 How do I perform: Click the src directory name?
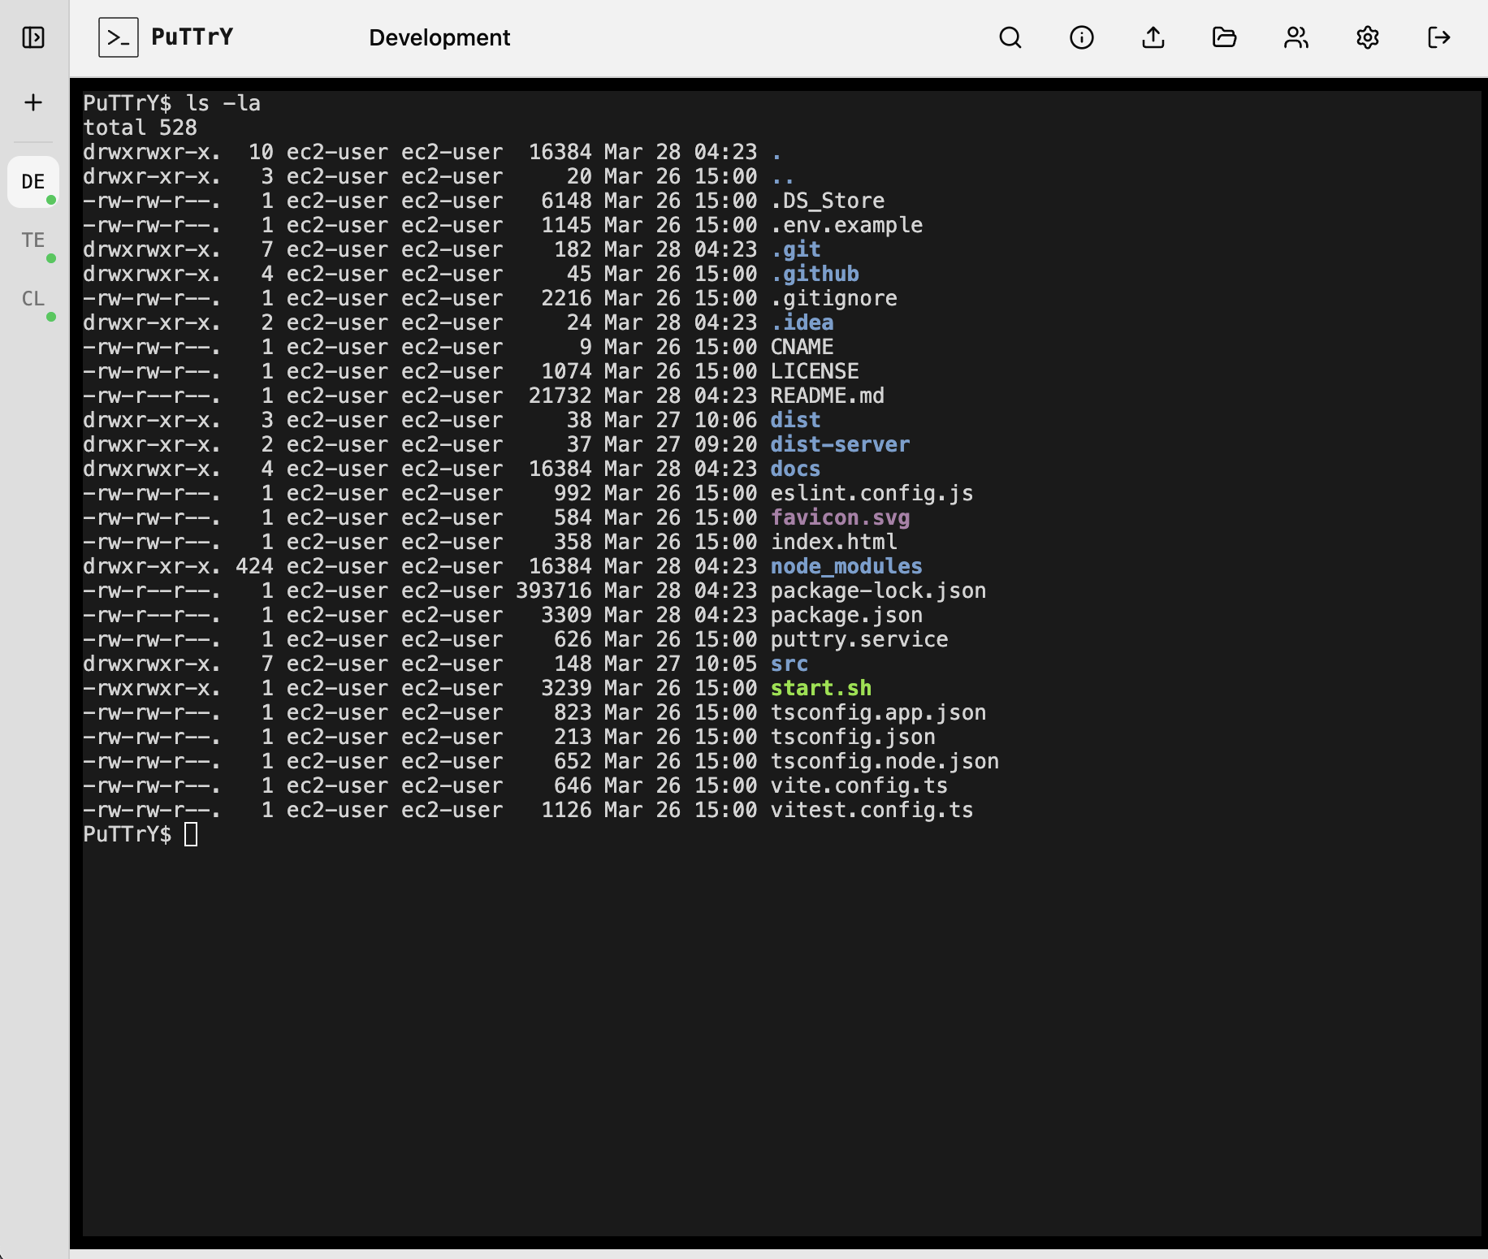coord(789,664)
